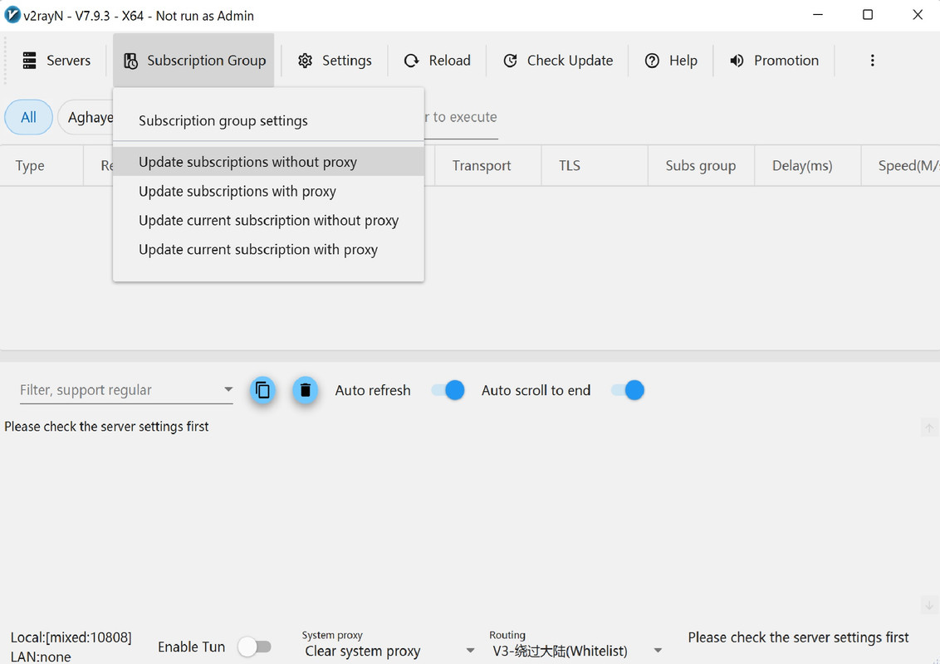Choose Update current subscription without proxy

pos(268,221)
